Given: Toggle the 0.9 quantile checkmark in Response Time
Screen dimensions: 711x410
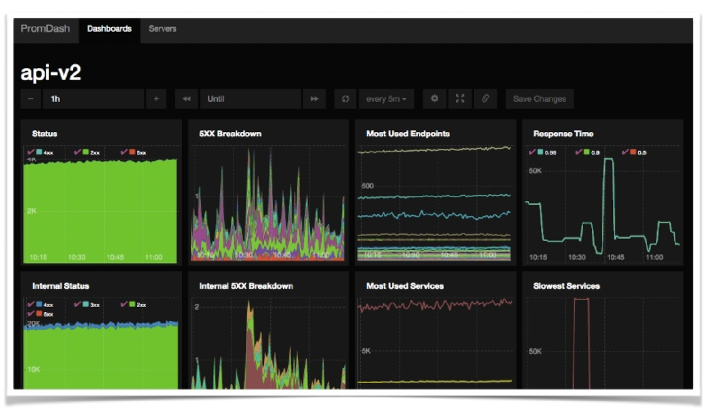Looking at the screenshot, I should tap(579, 152).
